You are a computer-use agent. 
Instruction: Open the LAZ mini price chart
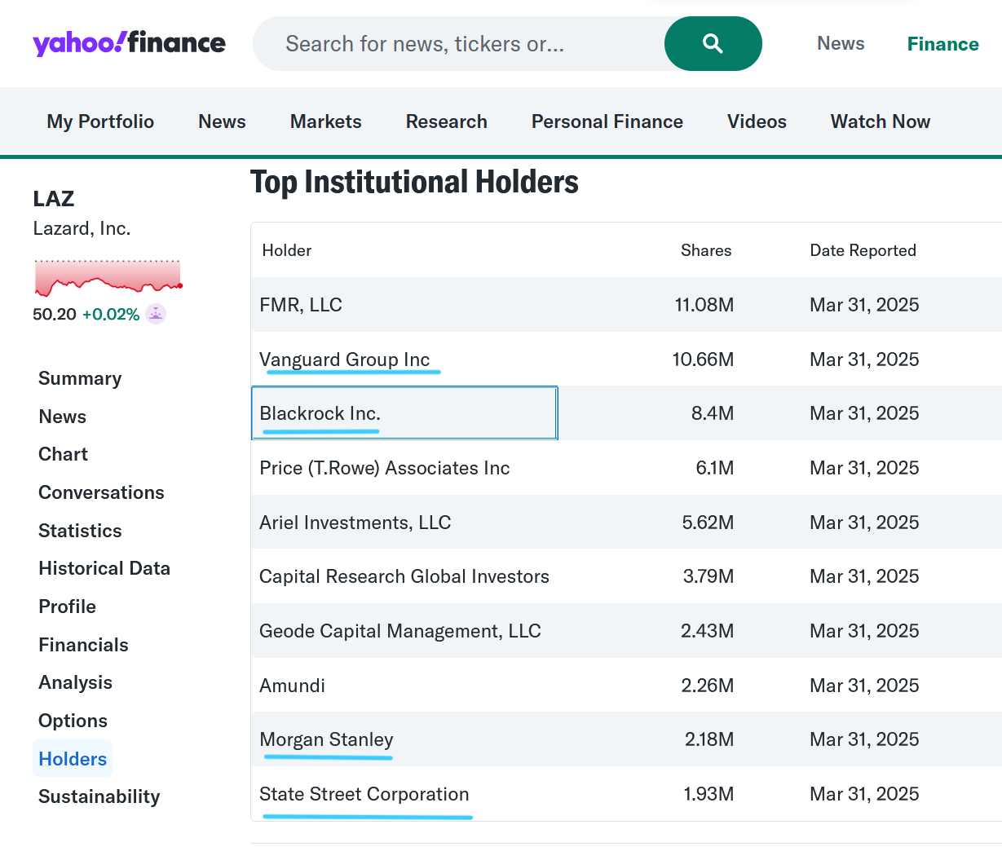(108, 279)
